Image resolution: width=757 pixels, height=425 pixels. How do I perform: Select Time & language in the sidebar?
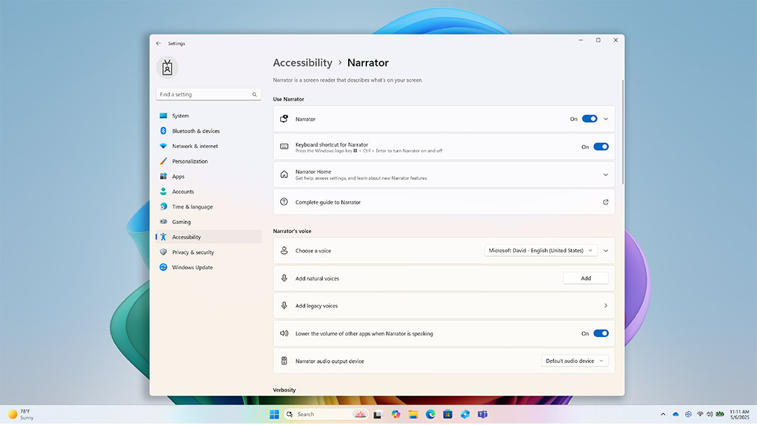point(208,207)
